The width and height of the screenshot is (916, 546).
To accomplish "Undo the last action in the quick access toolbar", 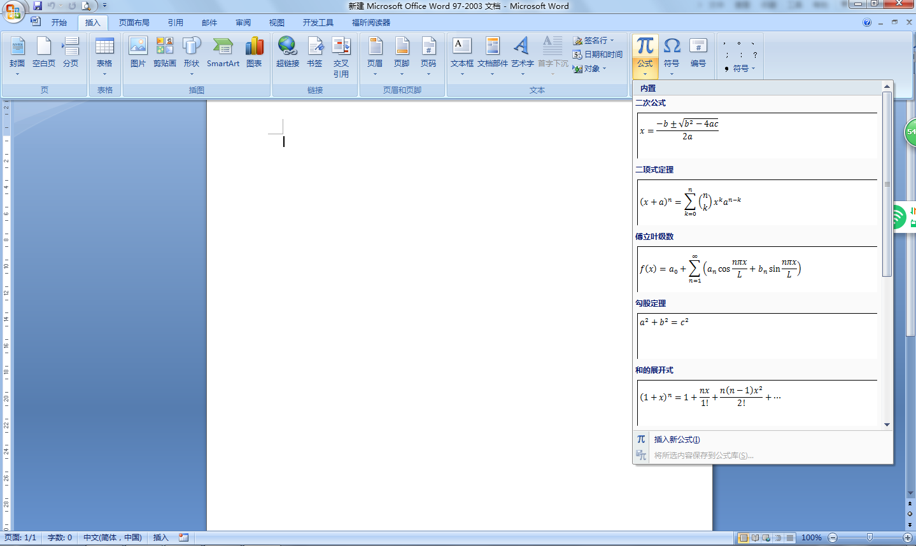I will click(52, 6).
